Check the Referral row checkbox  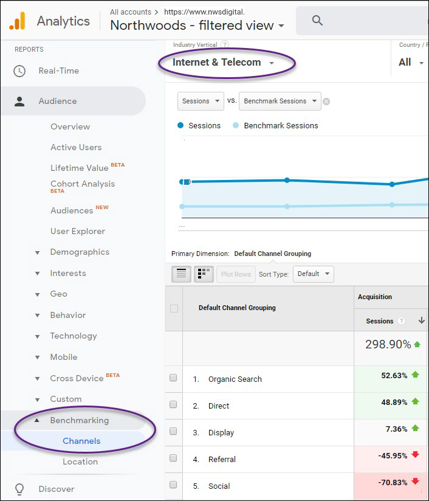coord(173,458)
